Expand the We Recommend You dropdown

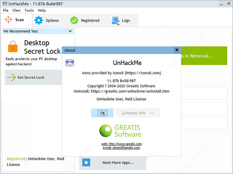point(70,31)
